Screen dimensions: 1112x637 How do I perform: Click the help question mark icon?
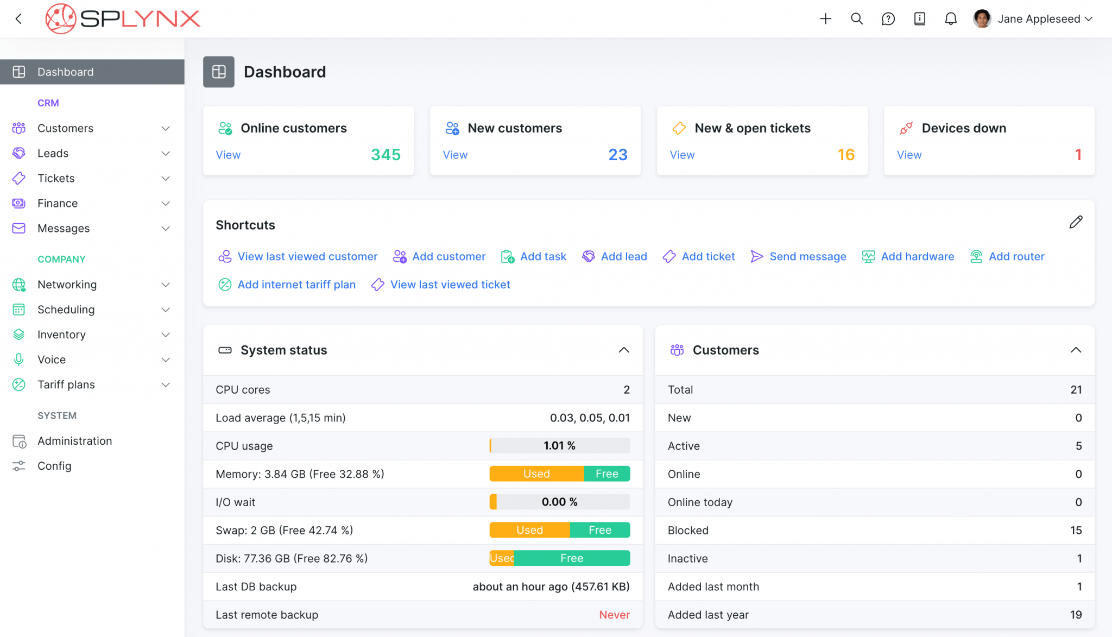click(x=888, y=18)
